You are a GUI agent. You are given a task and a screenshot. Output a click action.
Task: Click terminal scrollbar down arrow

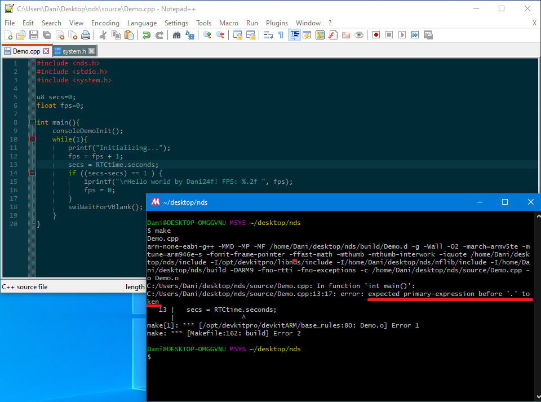[538, 396]
